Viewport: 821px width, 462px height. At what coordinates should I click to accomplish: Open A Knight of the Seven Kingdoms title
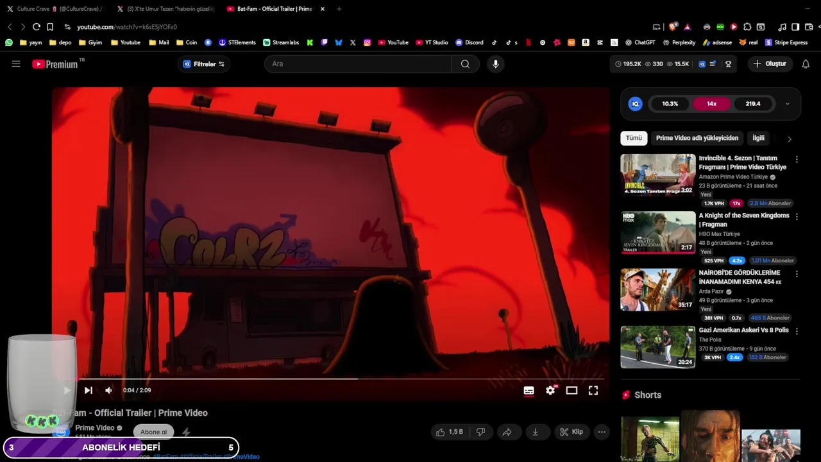(x=744, y=220)
